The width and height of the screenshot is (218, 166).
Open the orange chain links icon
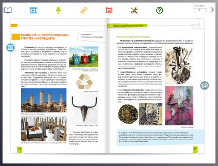(x=83, y=10)
